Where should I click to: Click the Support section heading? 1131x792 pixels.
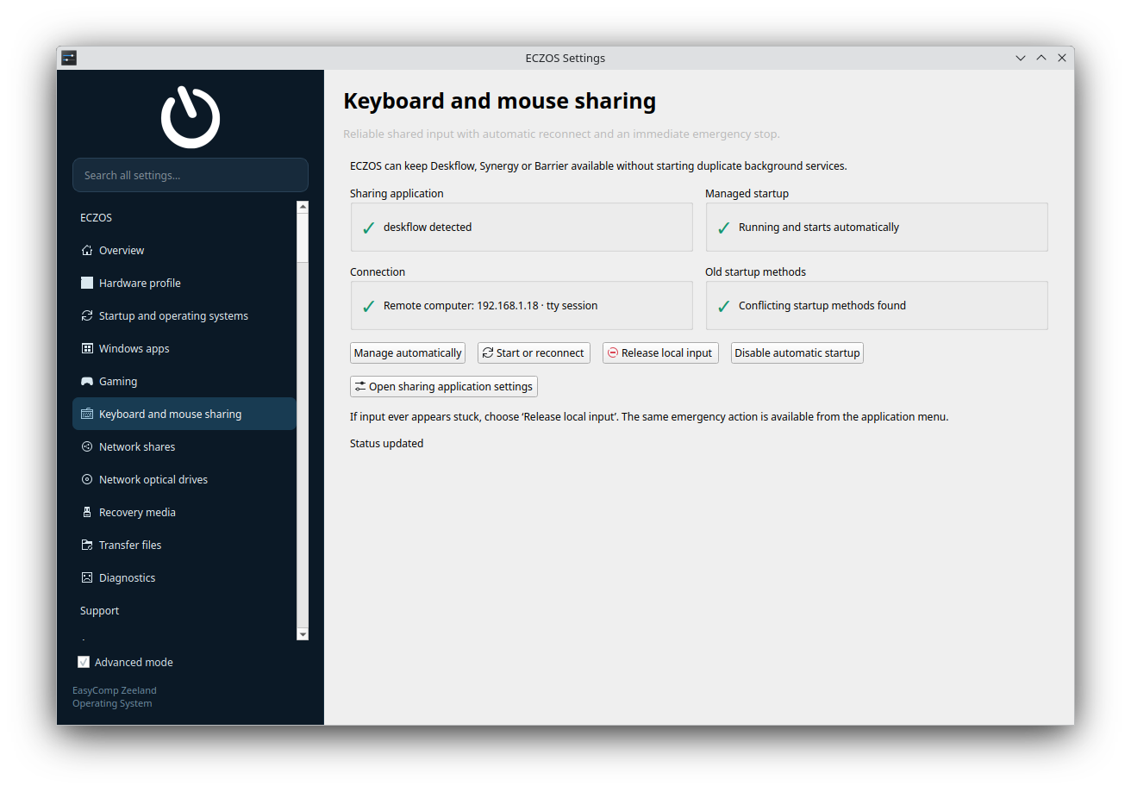[100, 611]
